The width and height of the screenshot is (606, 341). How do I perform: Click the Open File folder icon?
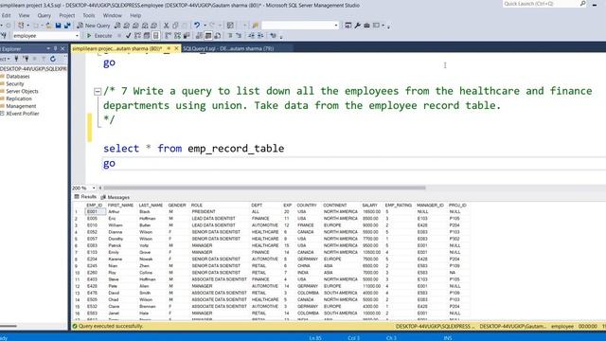(x=48, y=26)
